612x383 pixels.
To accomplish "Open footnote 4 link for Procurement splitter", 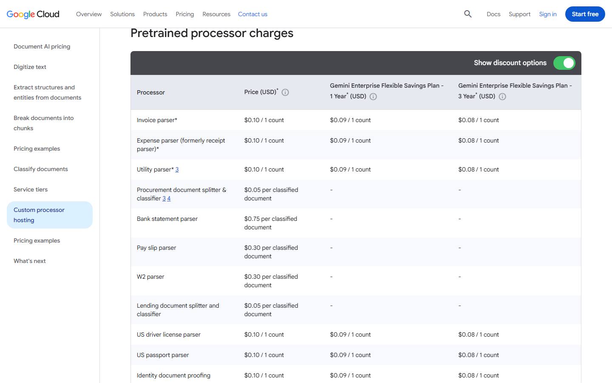I will pos(169,198).
